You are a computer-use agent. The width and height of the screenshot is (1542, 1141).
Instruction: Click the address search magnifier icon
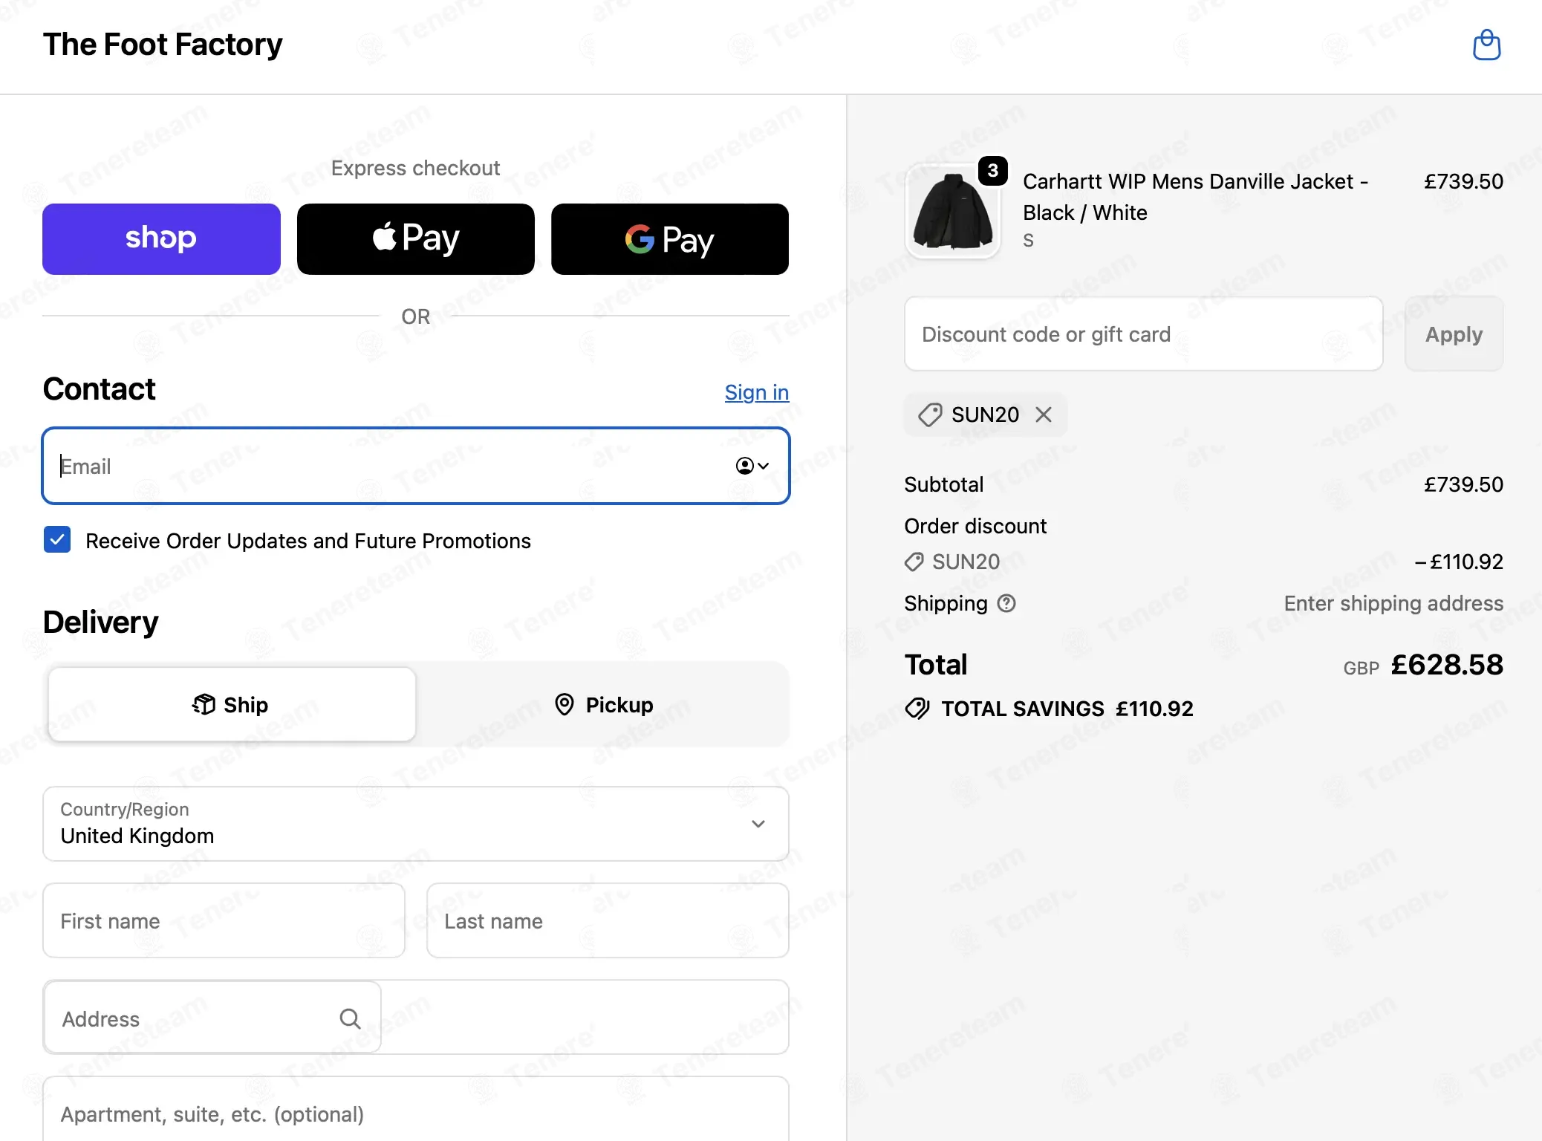tap(350, 1018)
